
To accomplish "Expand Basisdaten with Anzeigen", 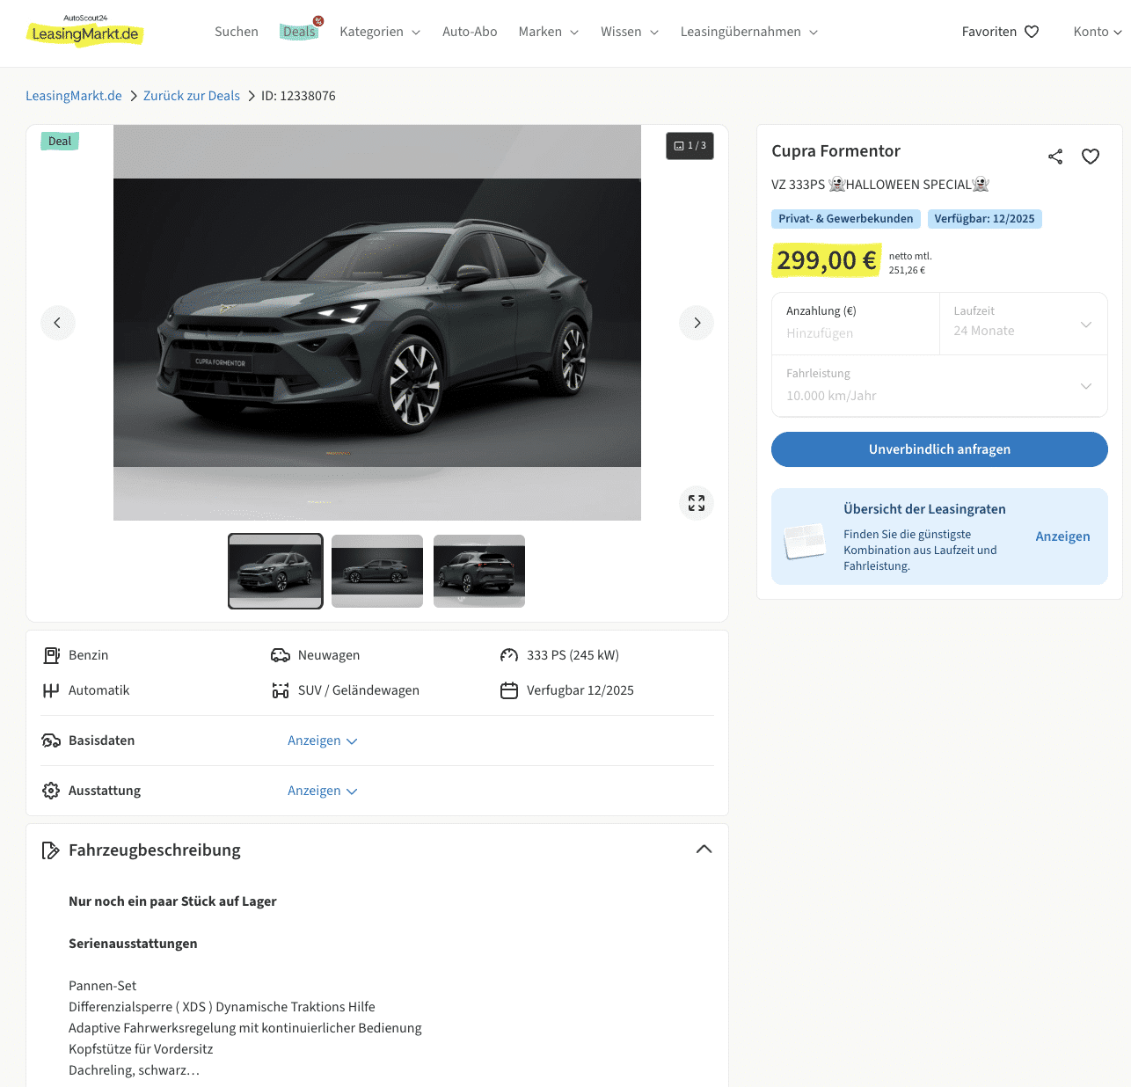I will (322, 740).
